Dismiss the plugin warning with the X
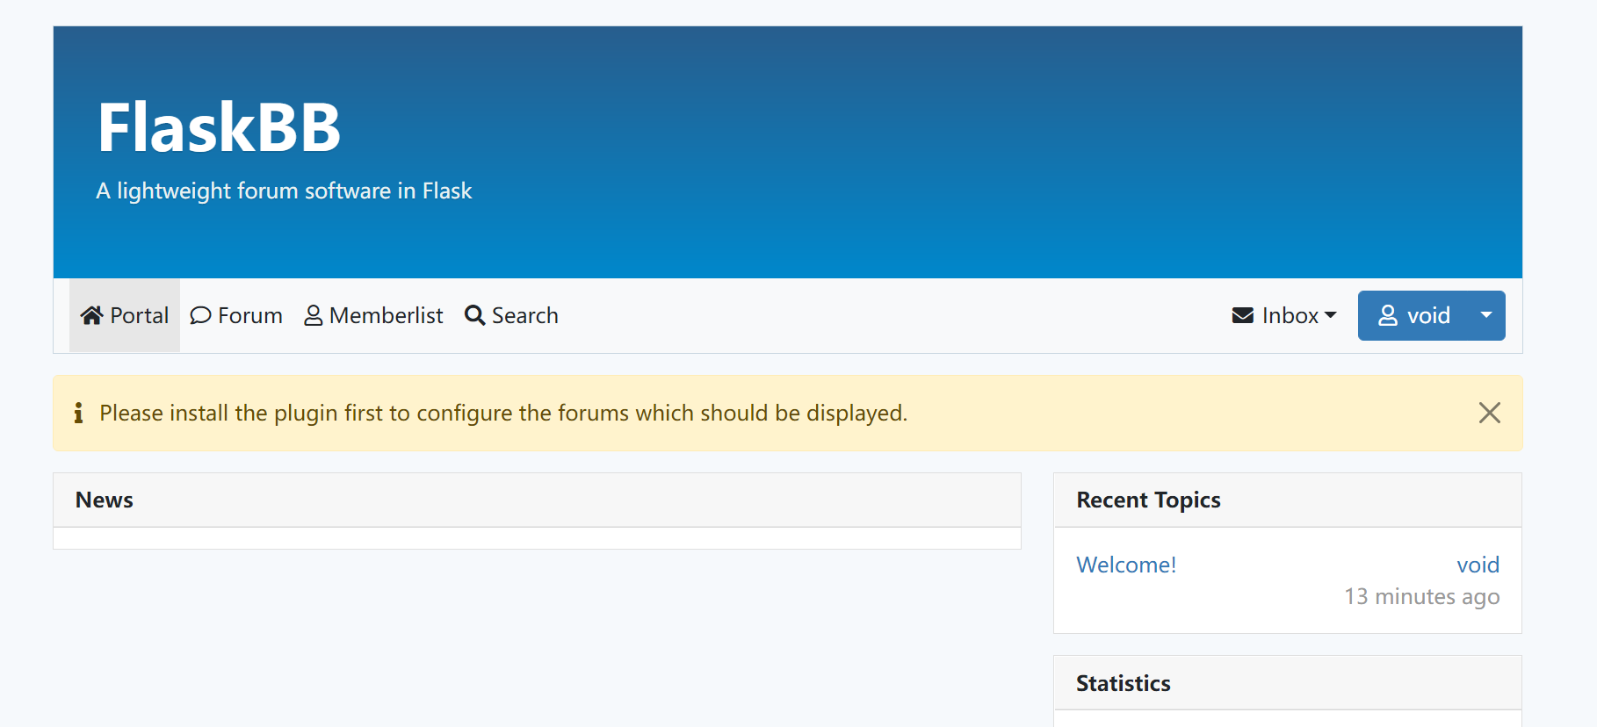 coord(1489,413)
